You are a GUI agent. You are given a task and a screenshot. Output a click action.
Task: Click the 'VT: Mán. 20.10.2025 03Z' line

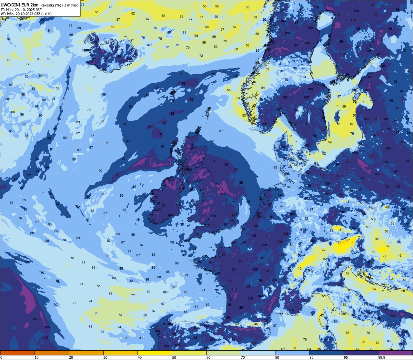pos(20,14)
